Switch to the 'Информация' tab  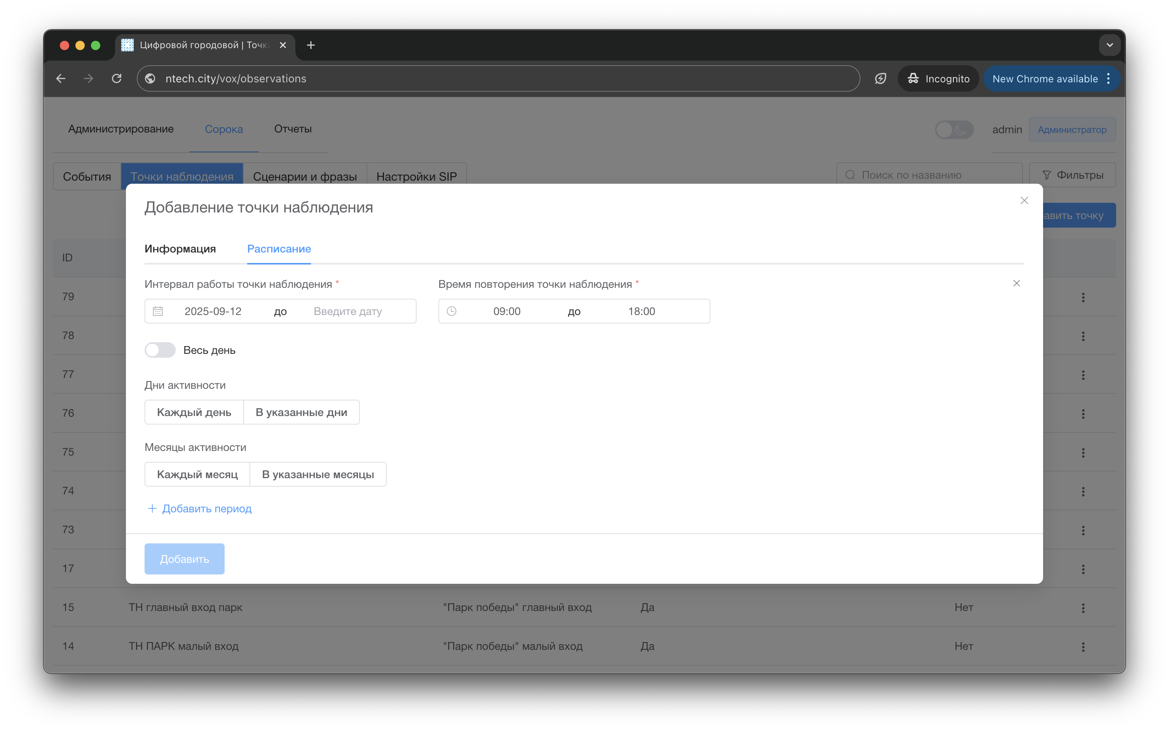(180, 249)
